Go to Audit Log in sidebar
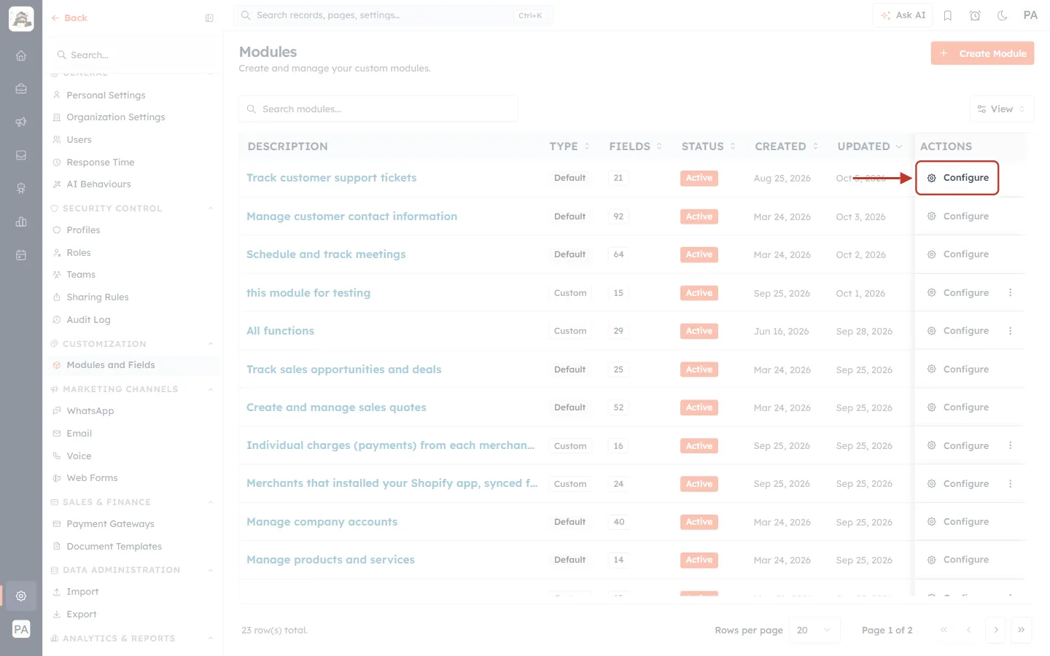 [88, 320]
